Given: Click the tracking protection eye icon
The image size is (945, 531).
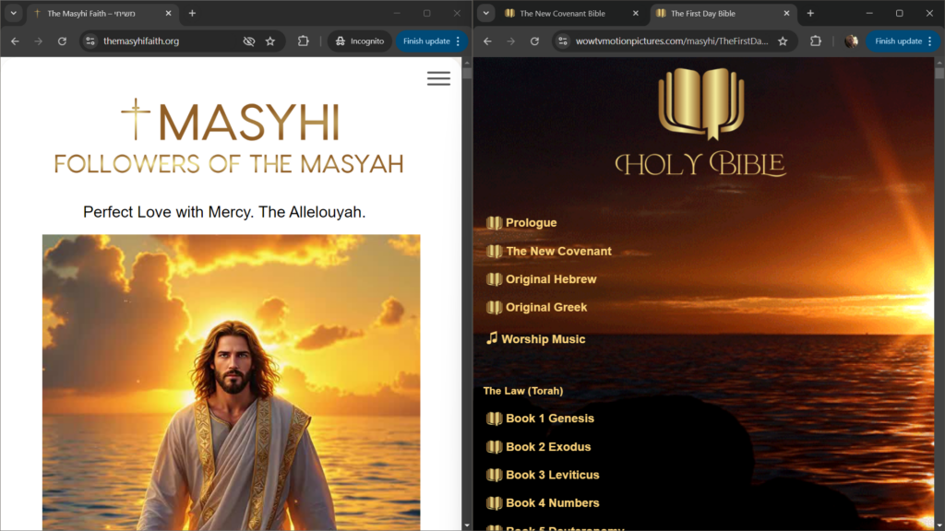Looking at the screenshot, I should pos(248,41).
